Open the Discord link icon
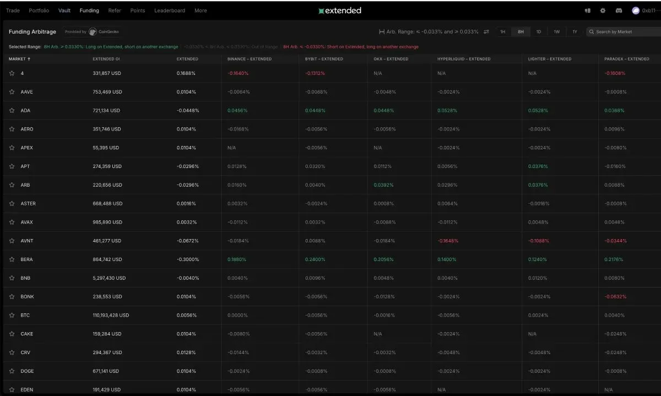This screenshot has height=396, width=661. pyautogui.click(x=618, y=10)
